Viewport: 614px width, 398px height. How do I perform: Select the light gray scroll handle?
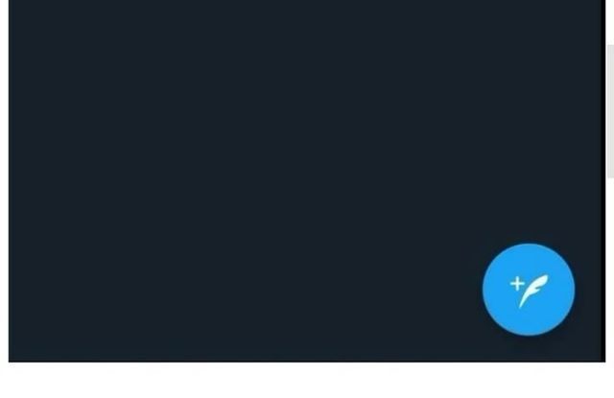(610, 111)
